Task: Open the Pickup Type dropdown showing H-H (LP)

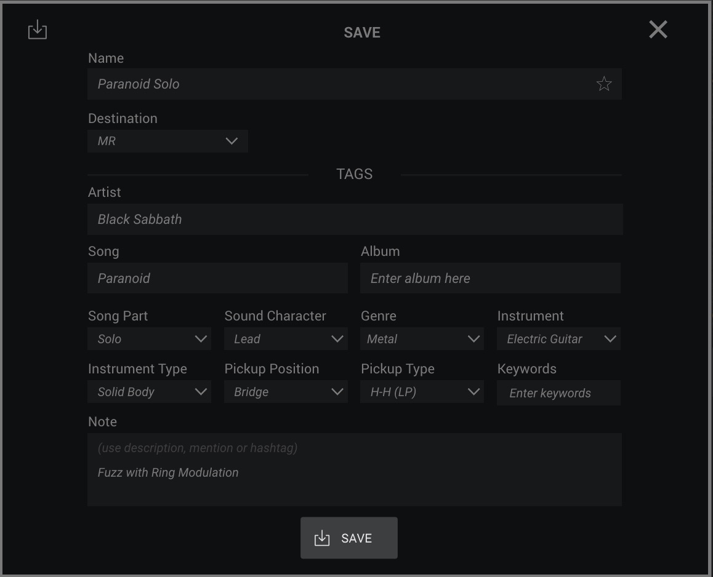Action: pos(422,392)
